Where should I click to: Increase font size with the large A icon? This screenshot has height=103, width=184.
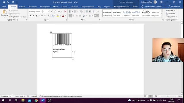click(x=52, y=11)
